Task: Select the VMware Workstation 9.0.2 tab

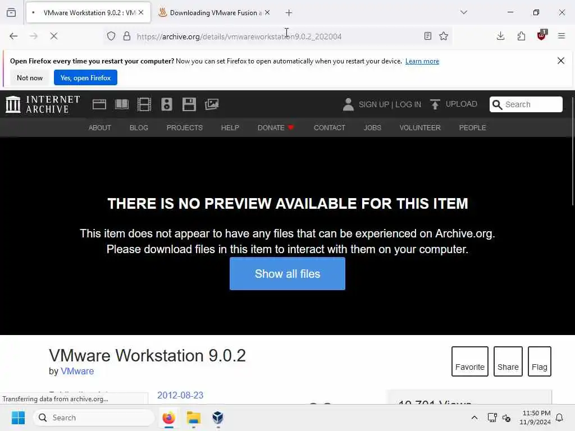Action: click(x=88, y=13)
